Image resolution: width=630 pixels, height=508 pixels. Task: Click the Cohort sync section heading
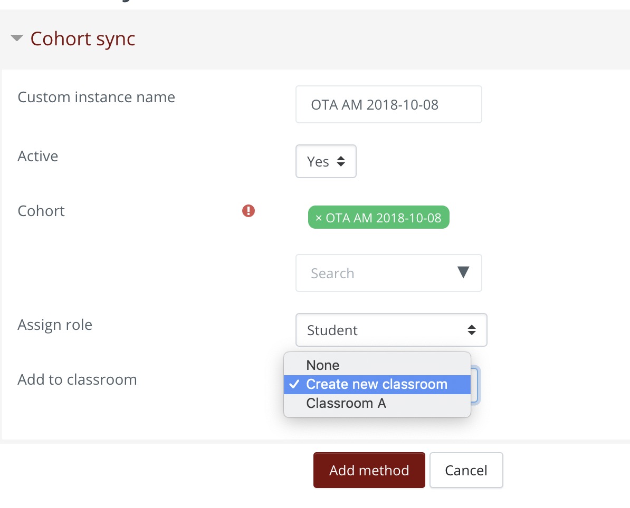pos(83,39)
